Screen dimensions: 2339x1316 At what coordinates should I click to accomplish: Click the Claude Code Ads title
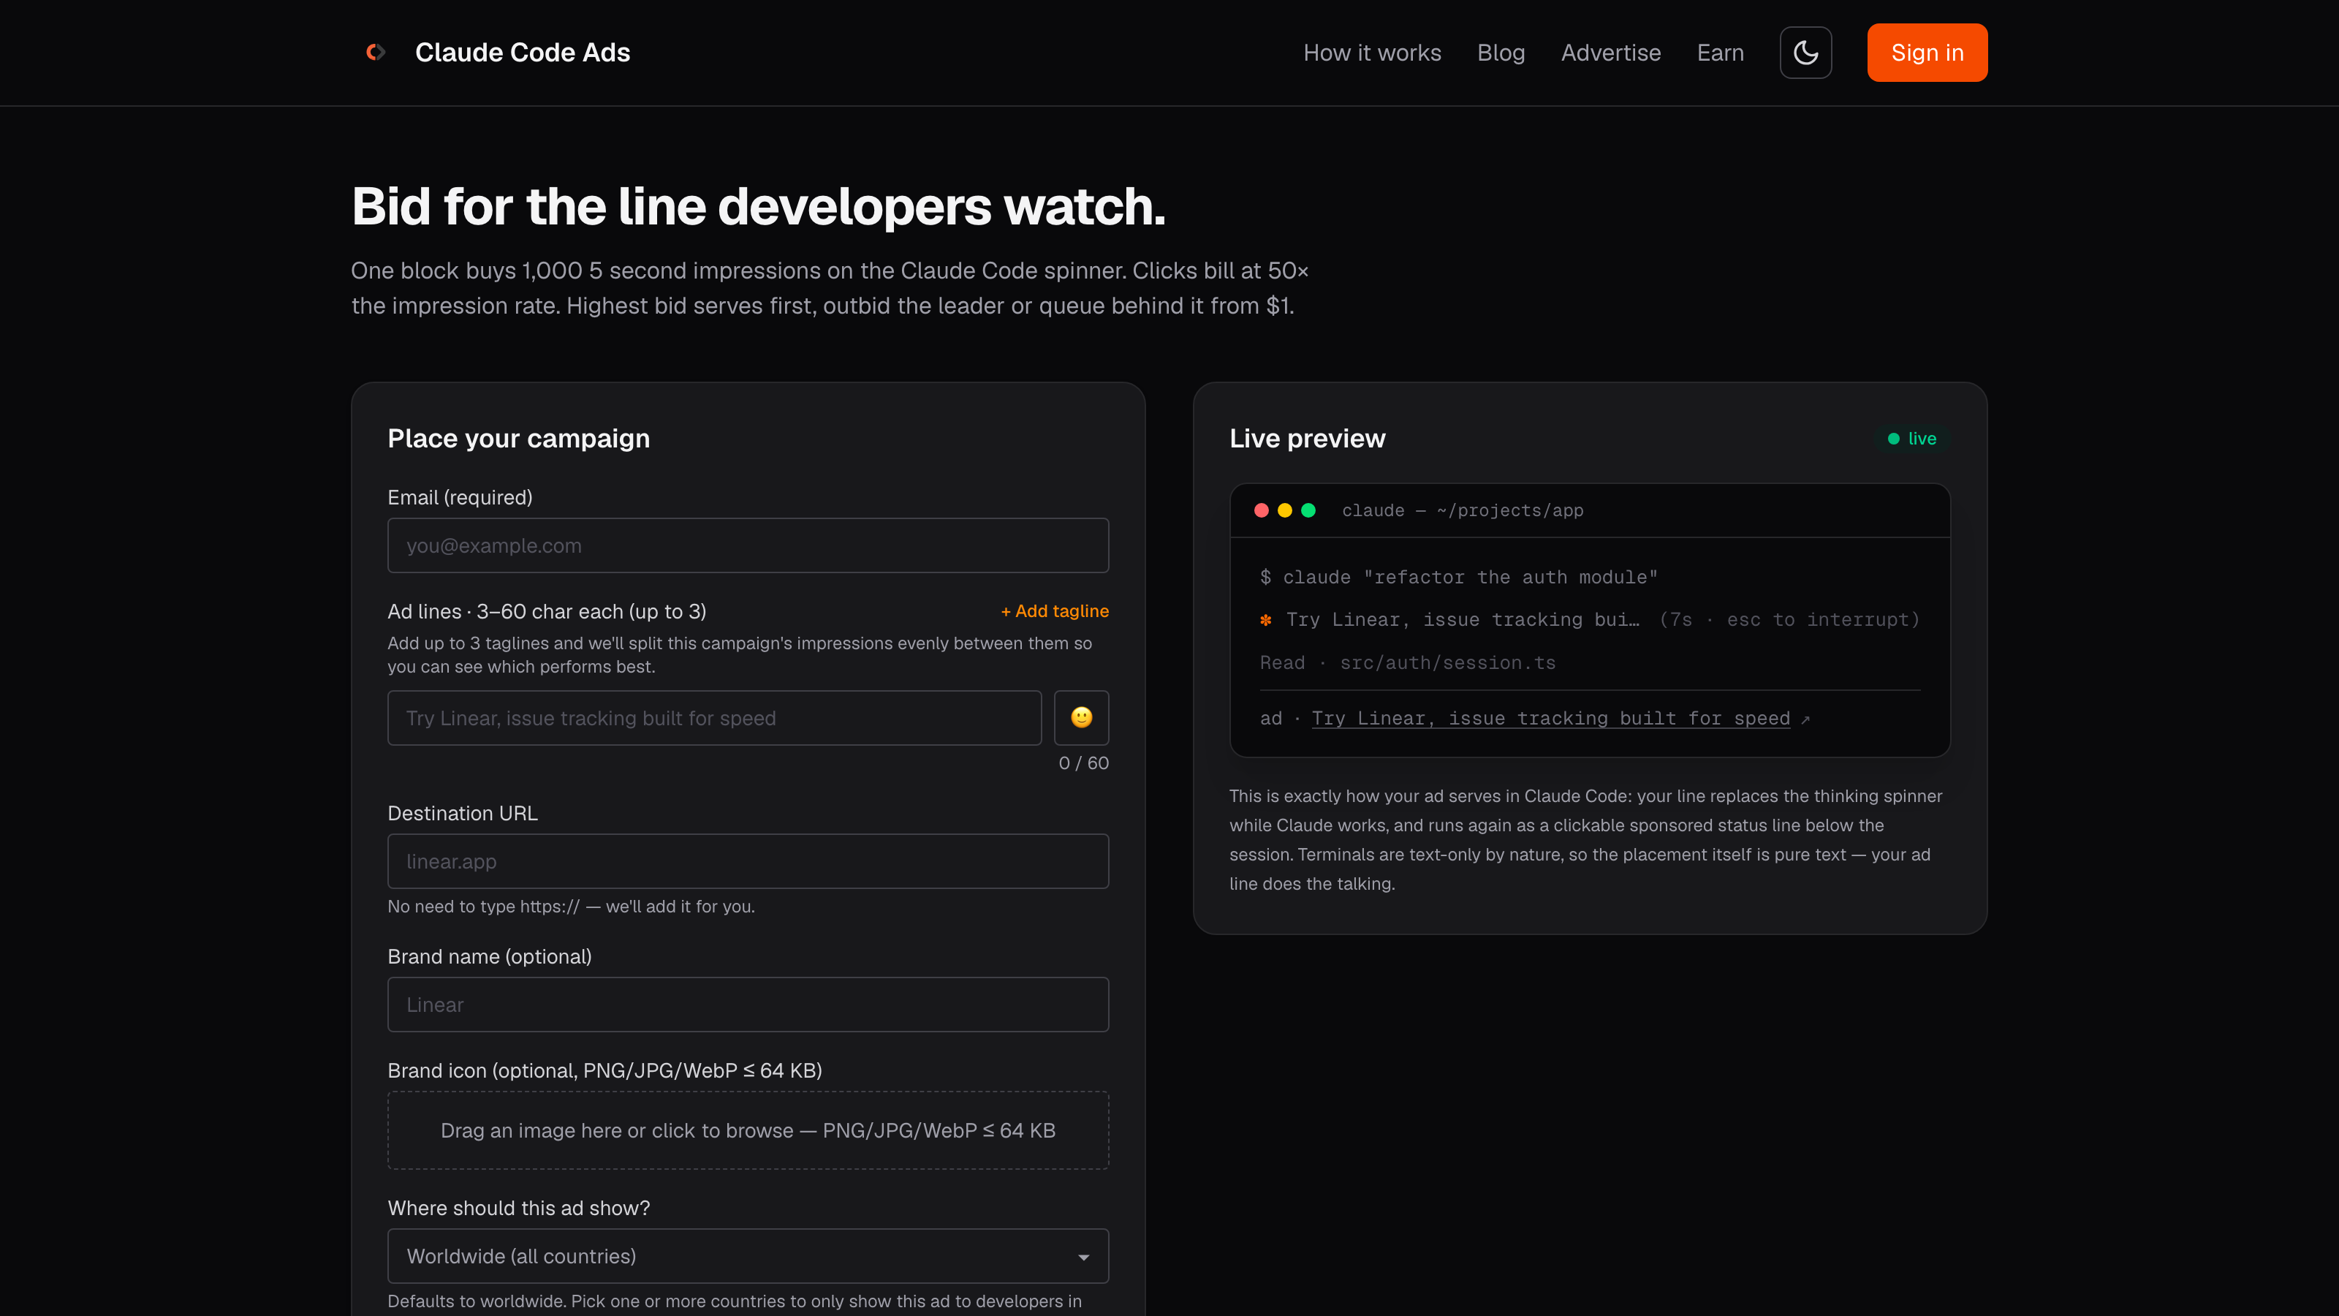pos(522,53)
